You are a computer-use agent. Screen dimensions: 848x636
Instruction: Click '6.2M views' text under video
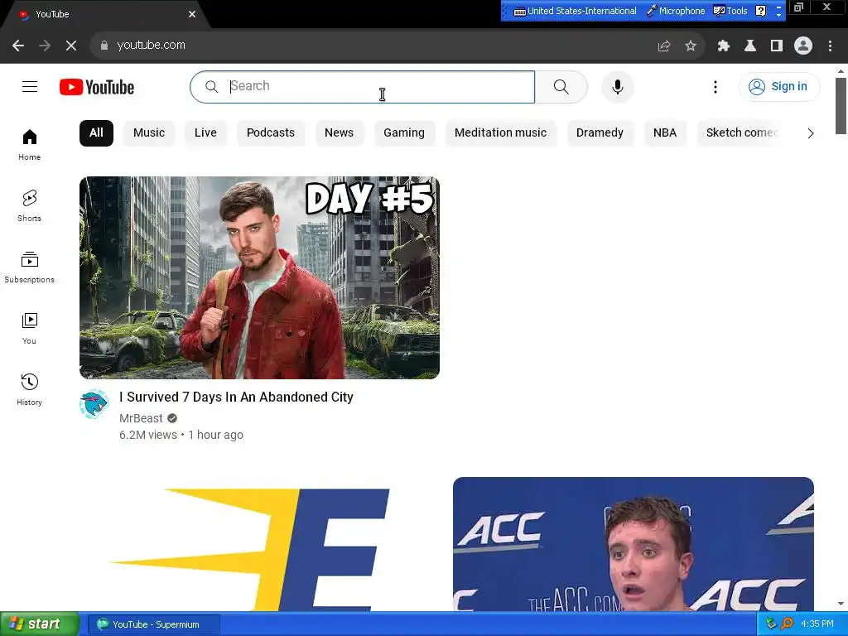(x=148, y=435)
